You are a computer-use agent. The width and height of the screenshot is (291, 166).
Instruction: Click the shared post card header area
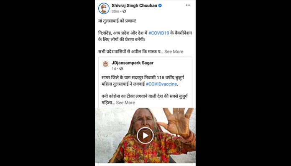(x=145, y=65)
